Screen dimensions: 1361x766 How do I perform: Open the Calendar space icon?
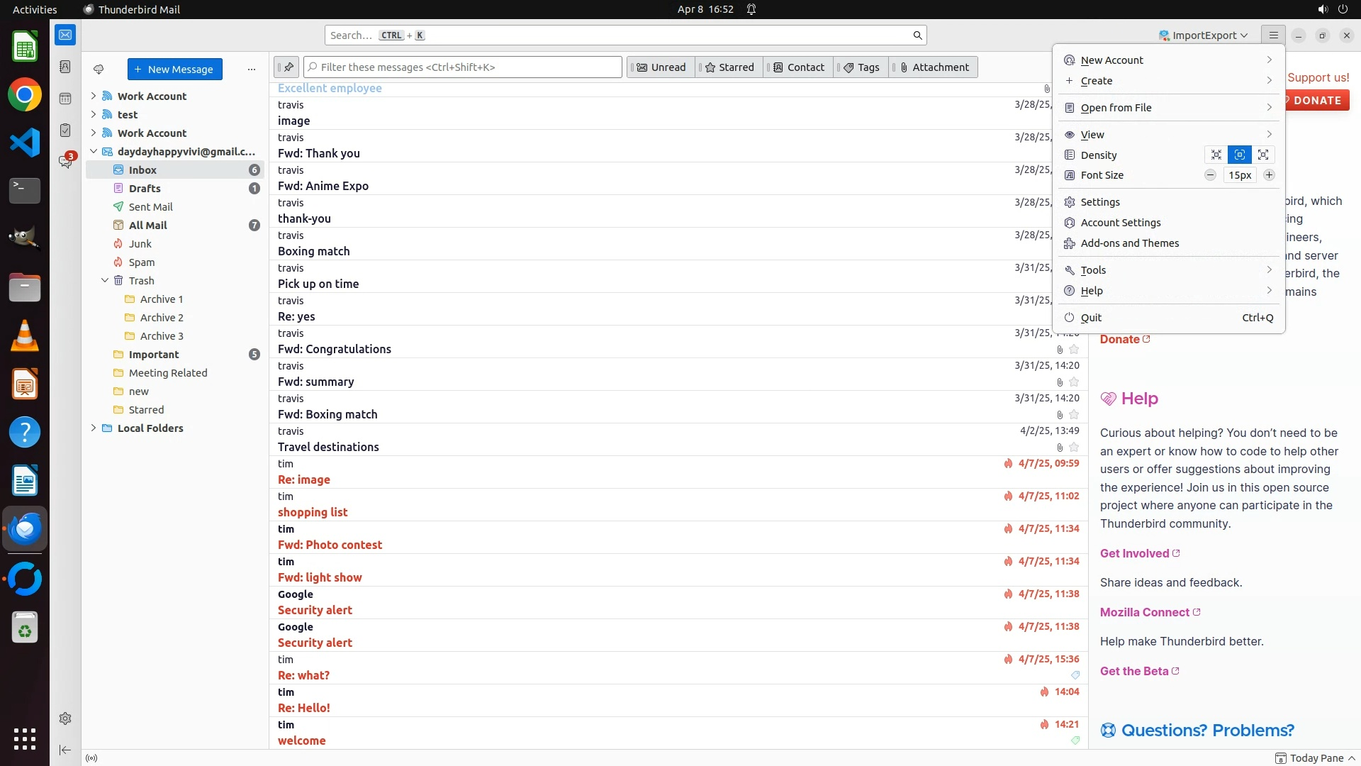(x=65, y=99)
